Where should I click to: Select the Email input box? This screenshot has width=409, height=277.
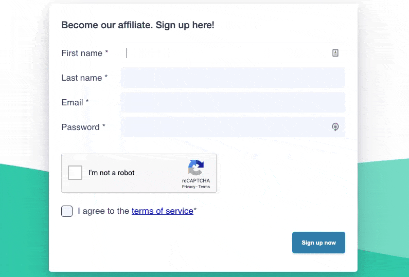(233, 102)
